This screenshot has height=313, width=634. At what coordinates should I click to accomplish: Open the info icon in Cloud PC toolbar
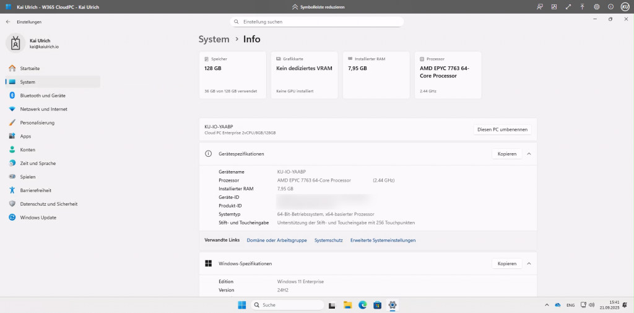(x=610, y=7)
